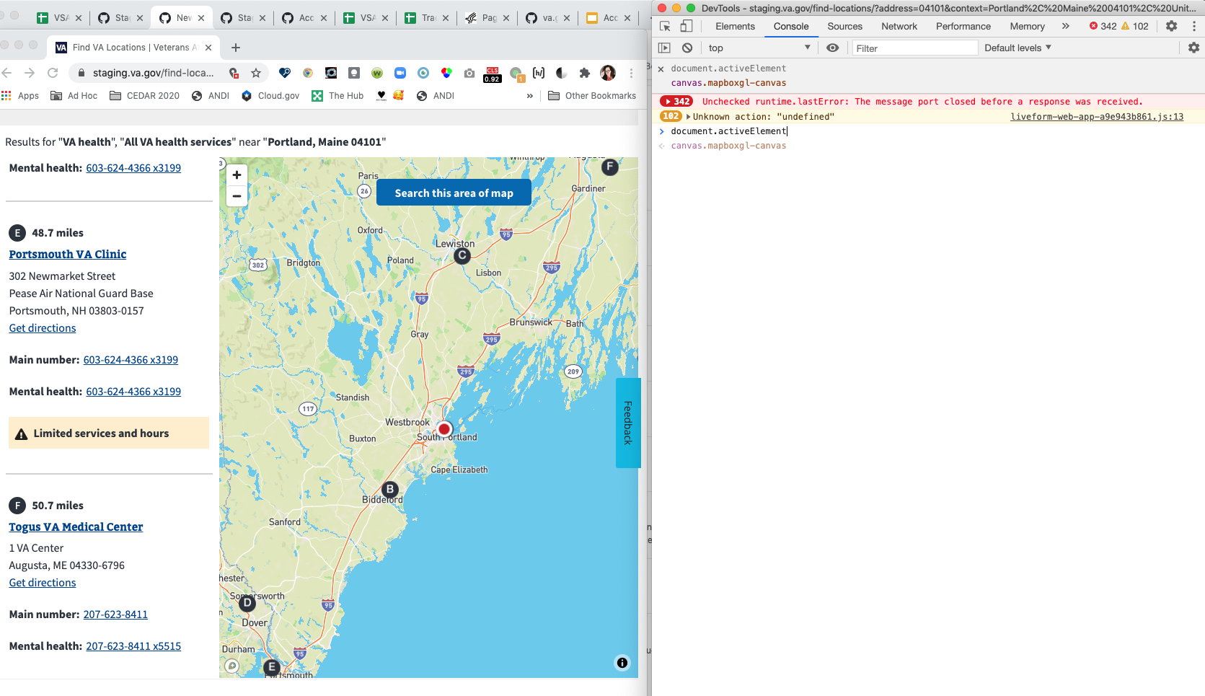Open DevTools settings gear in main toolbar

point(1172,26)
